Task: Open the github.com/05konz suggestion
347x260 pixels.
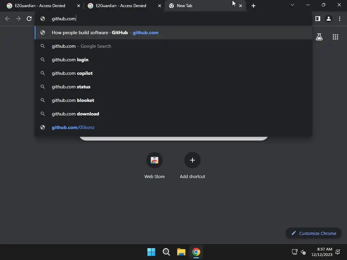Action: 174,127
